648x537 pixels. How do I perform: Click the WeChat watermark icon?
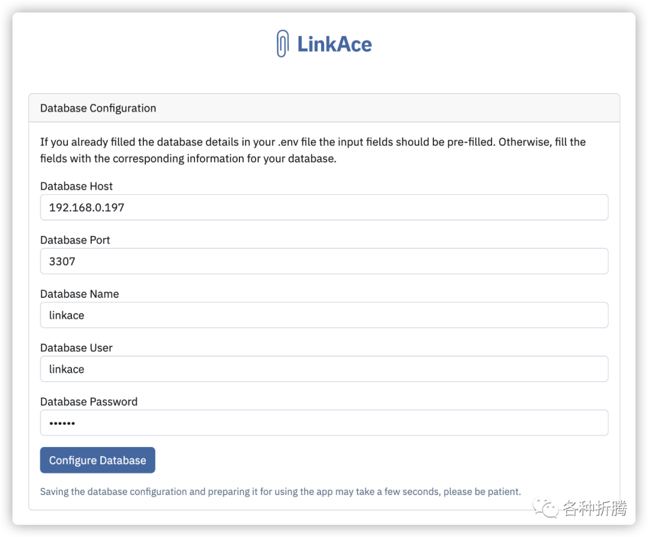pos(548,508)
